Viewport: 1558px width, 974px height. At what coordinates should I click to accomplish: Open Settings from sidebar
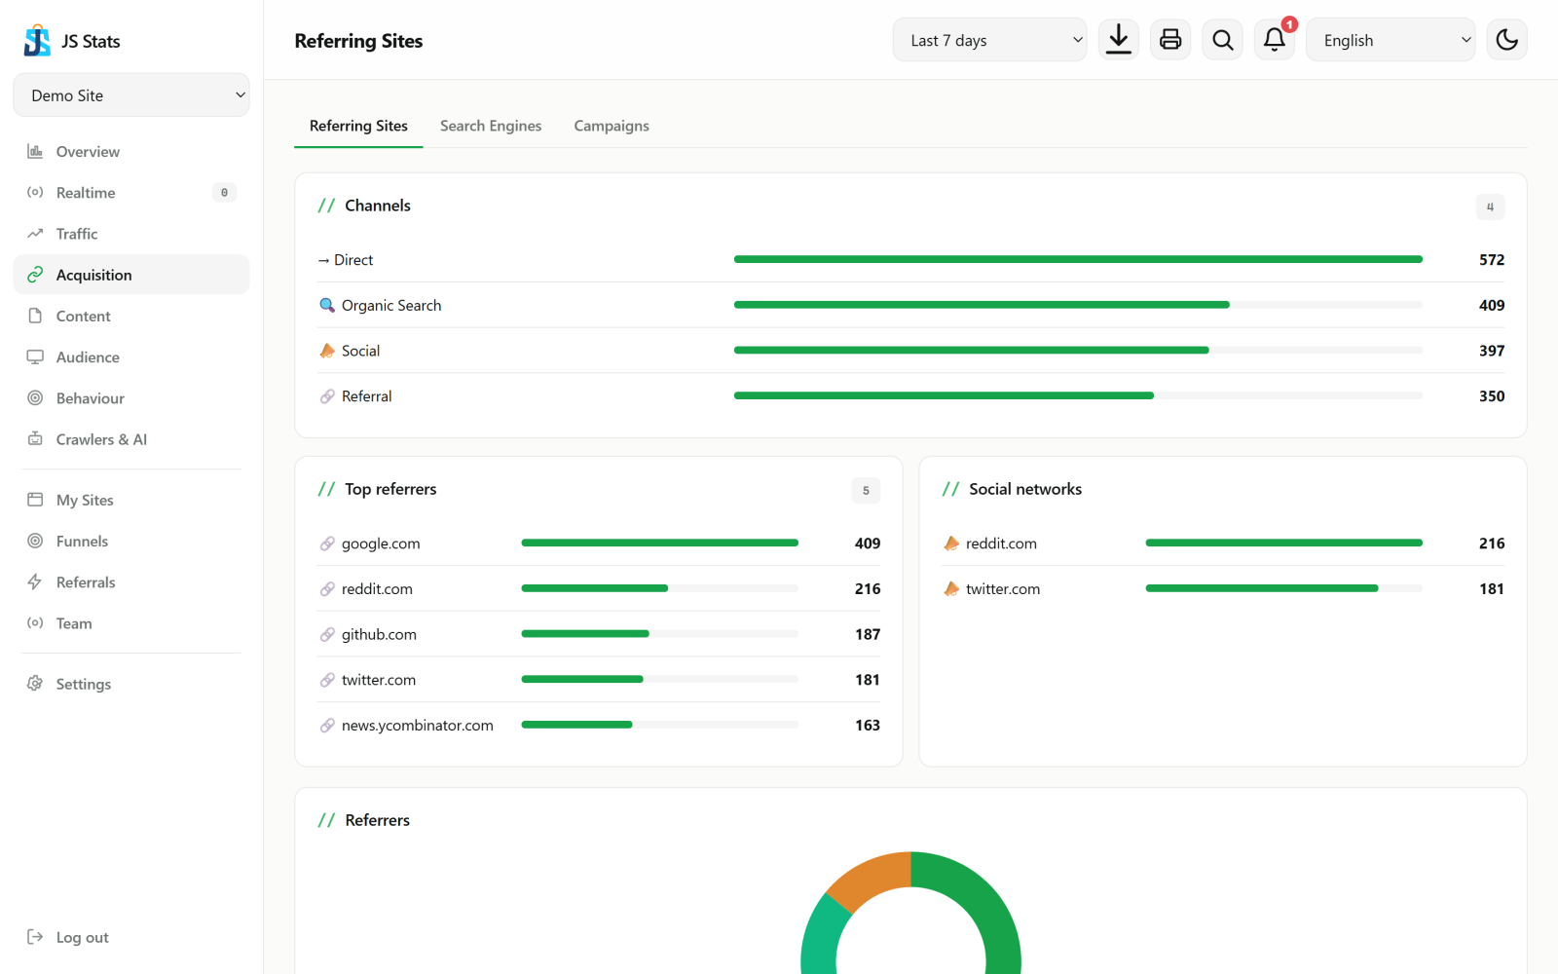point(131,684)
